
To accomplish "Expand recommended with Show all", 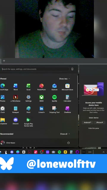I will (x=65, y=134).
